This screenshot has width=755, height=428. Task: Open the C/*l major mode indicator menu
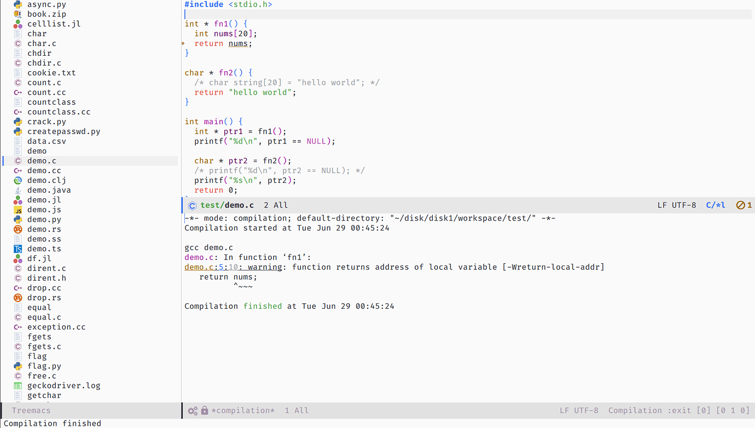point(715,205)
